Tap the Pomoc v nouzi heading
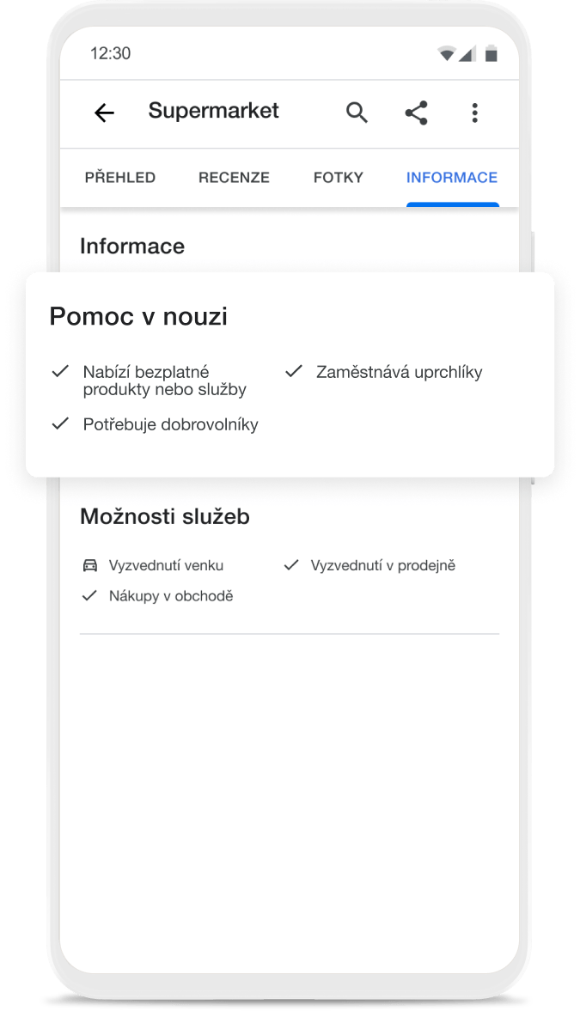Screen dimensions: 580x1011 138,316
